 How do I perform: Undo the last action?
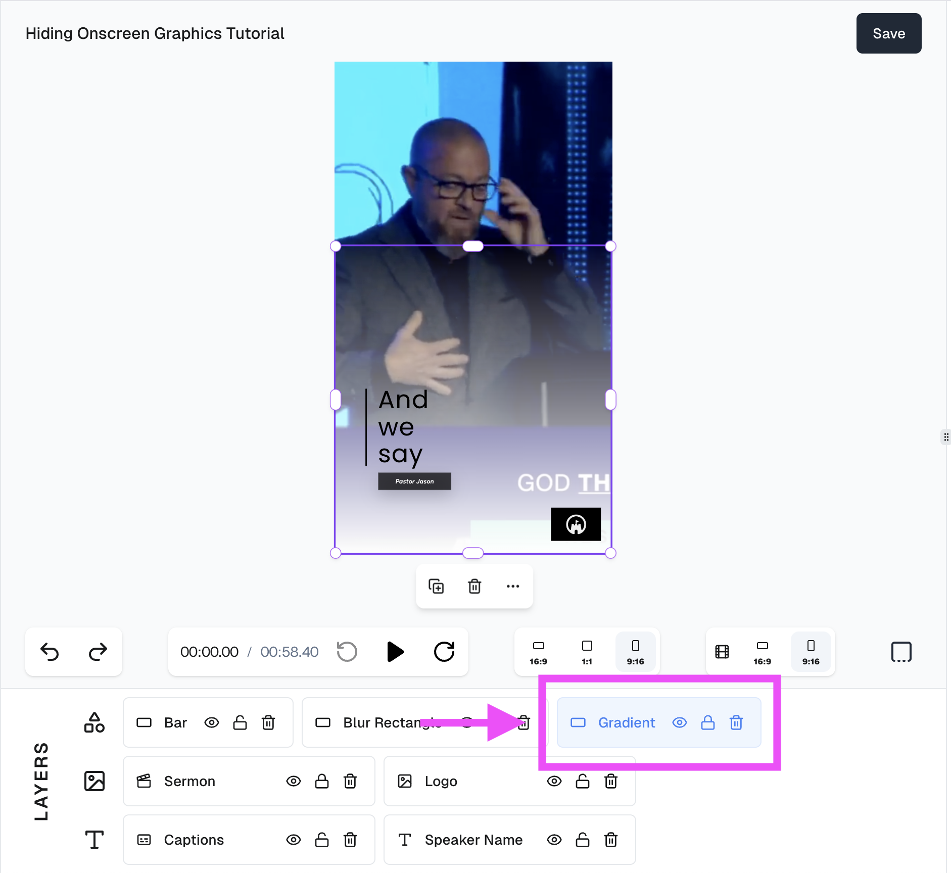(x=50, y=652)
